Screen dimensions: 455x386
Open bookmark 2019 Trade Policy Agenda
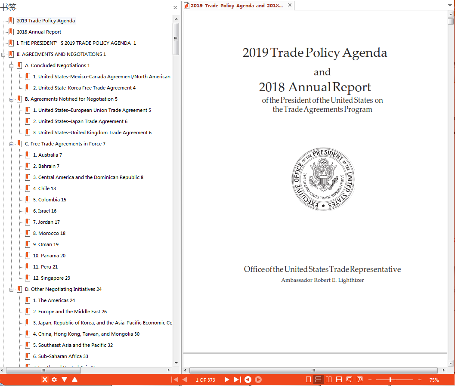pos(46,21)
